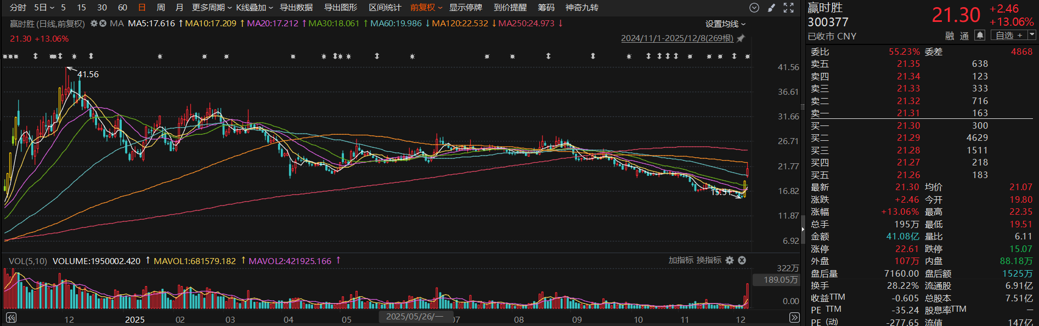
Task: Select the 5-minute period
Action: point(64,8)
